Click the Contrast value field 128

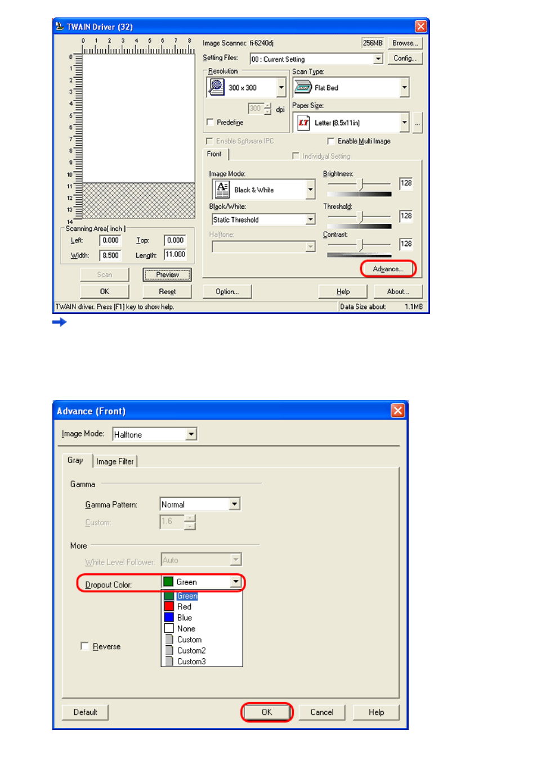pos(406,244)
